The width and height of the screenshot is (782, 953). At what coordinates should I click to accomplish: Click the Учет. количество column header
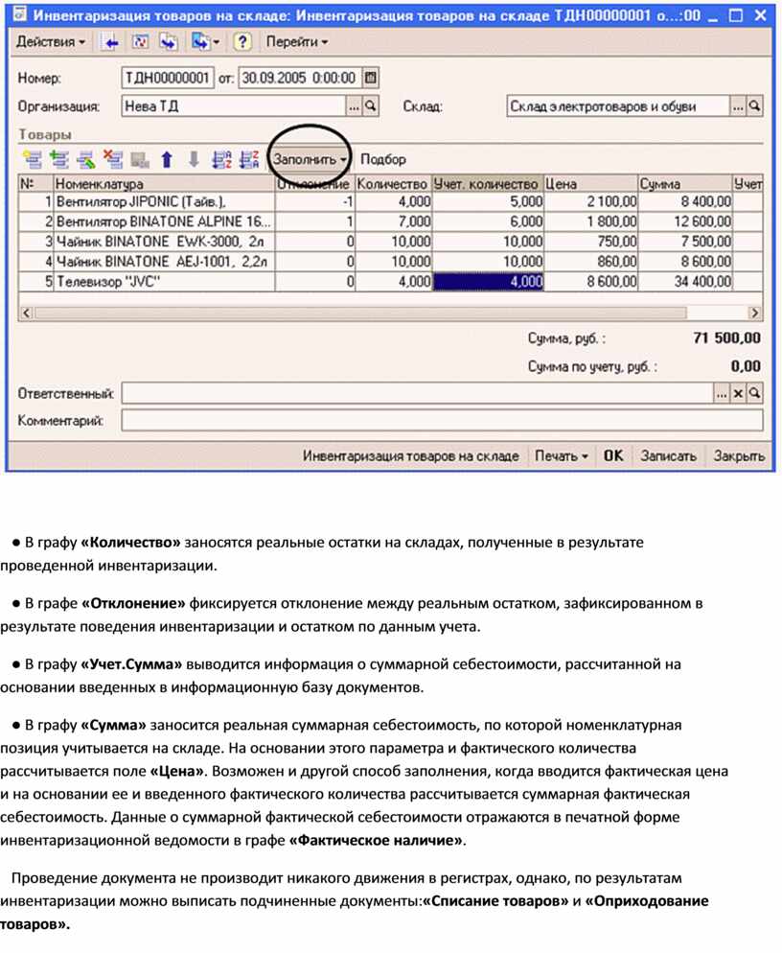pos(487,183)
